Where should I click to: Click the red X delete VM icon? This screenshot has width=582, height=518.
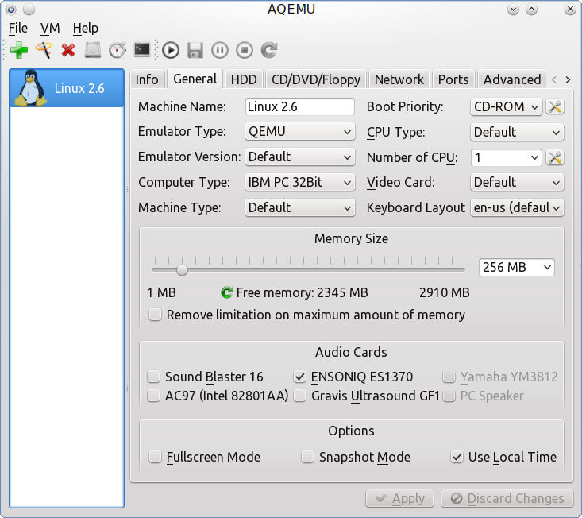pyautogui.click(x=68, y=50)
